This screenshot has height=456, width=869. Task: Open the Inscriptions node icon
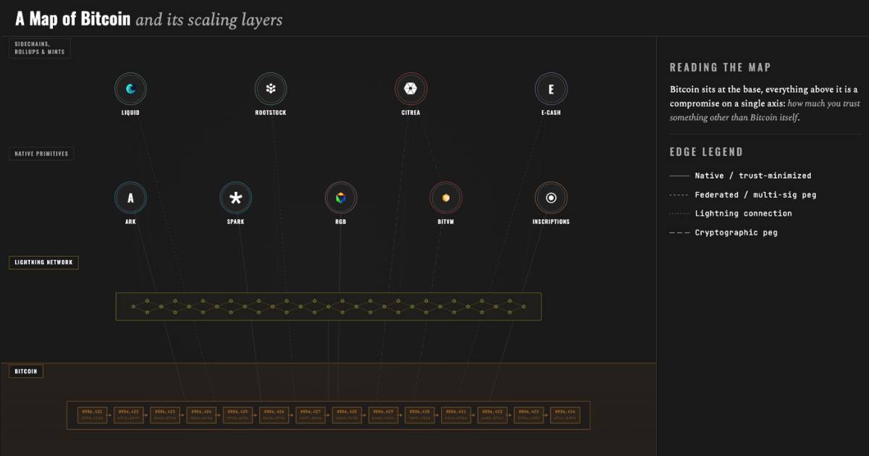point(551,198)
